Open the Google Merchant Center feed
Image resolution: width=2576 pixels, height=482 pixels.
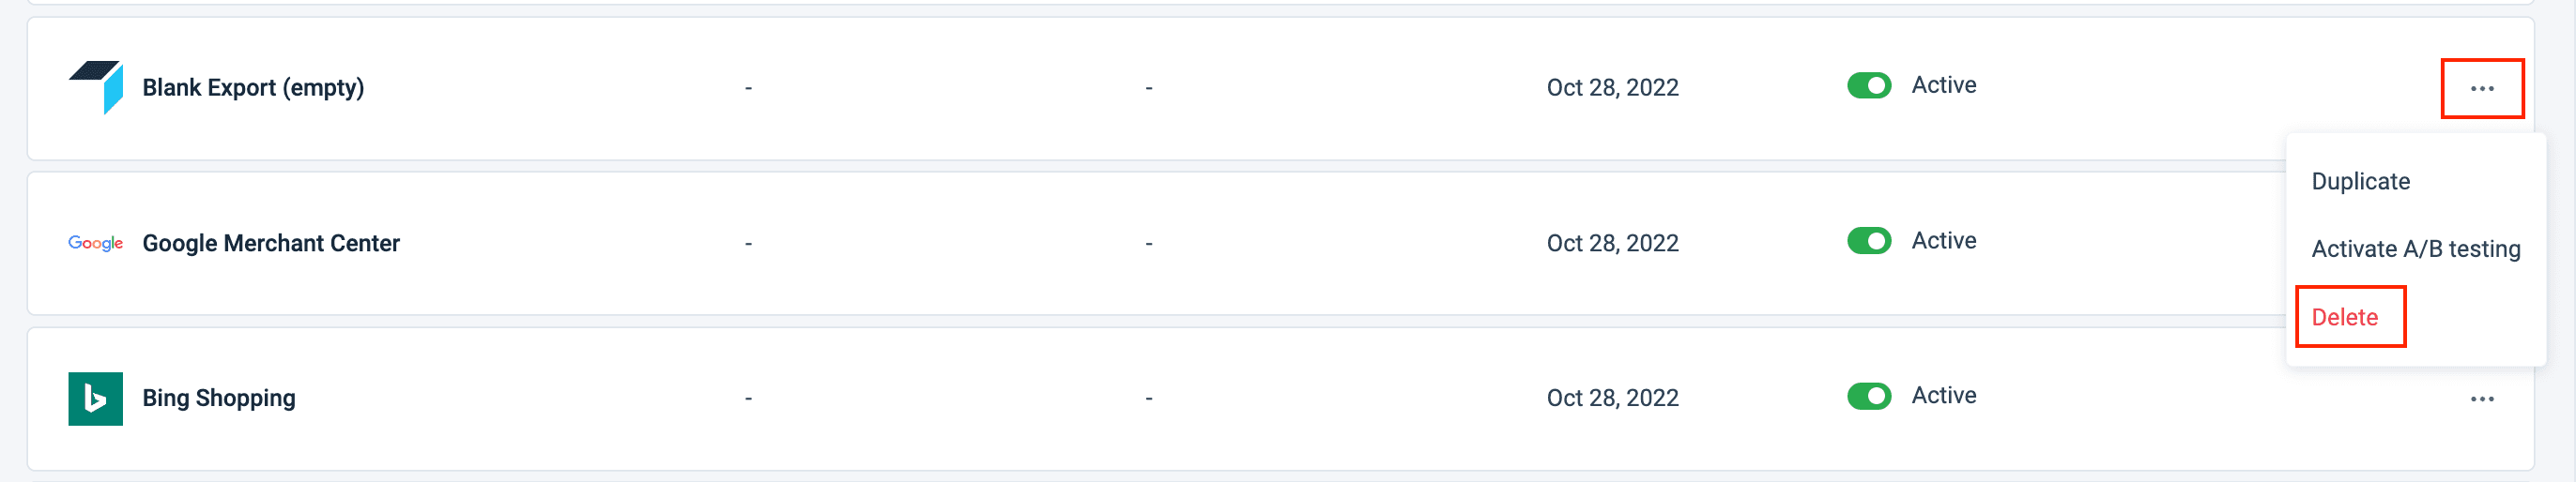271,244
